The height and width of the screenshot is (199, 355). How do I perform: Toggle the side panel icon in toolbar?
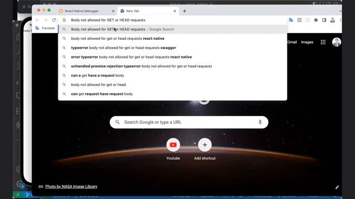click(324, 20)
